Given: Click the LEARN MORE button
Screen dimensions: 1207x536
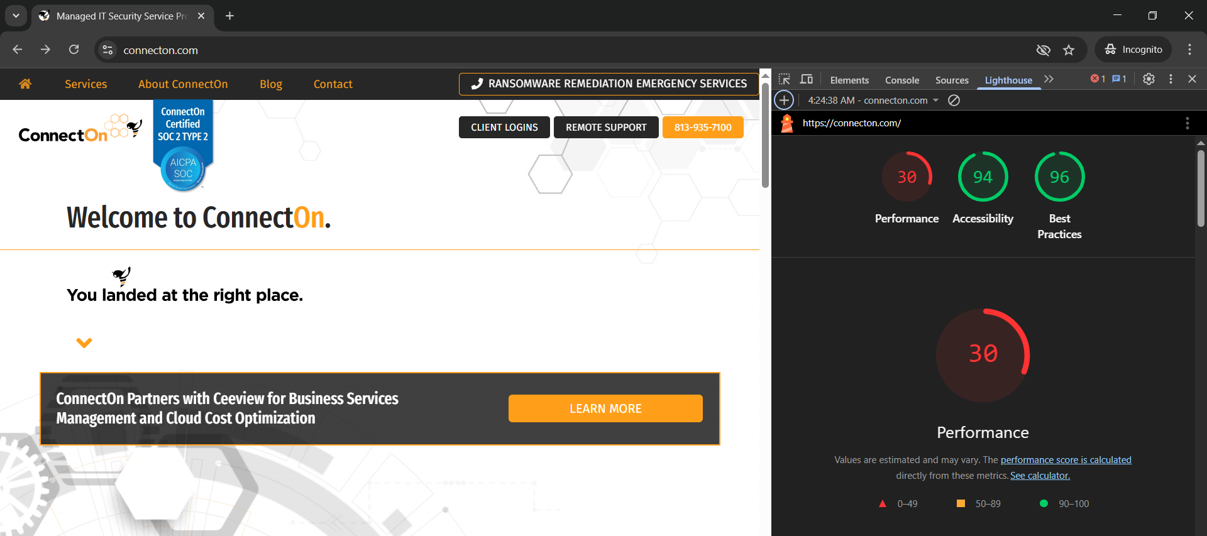Looking at the screenshot, I should (x=605, y=408).
